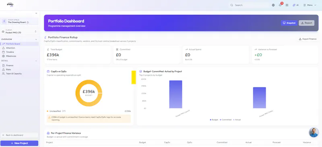Click the Pocket PMO logo

pos(10,5)
